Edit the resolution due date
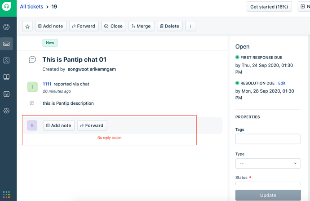Viewport: 310px width, 201px height. click(x=282, y=83)
